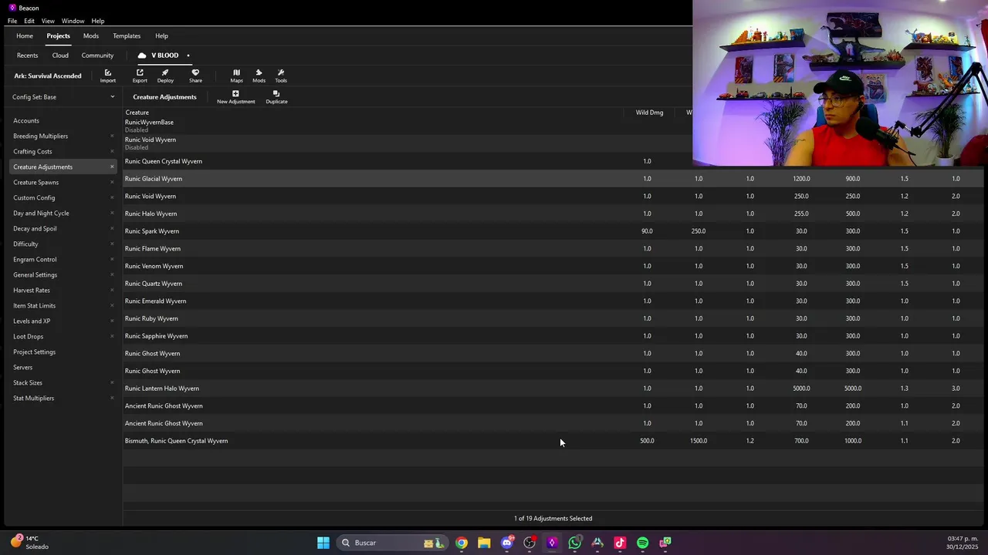Open the Import tool
This screenshot has width=988, height=555.
click(108, 76)
